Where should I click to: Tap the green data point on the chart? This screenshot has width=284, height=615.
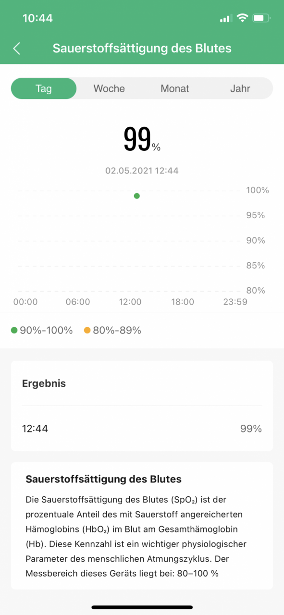(x=137, y=196)
